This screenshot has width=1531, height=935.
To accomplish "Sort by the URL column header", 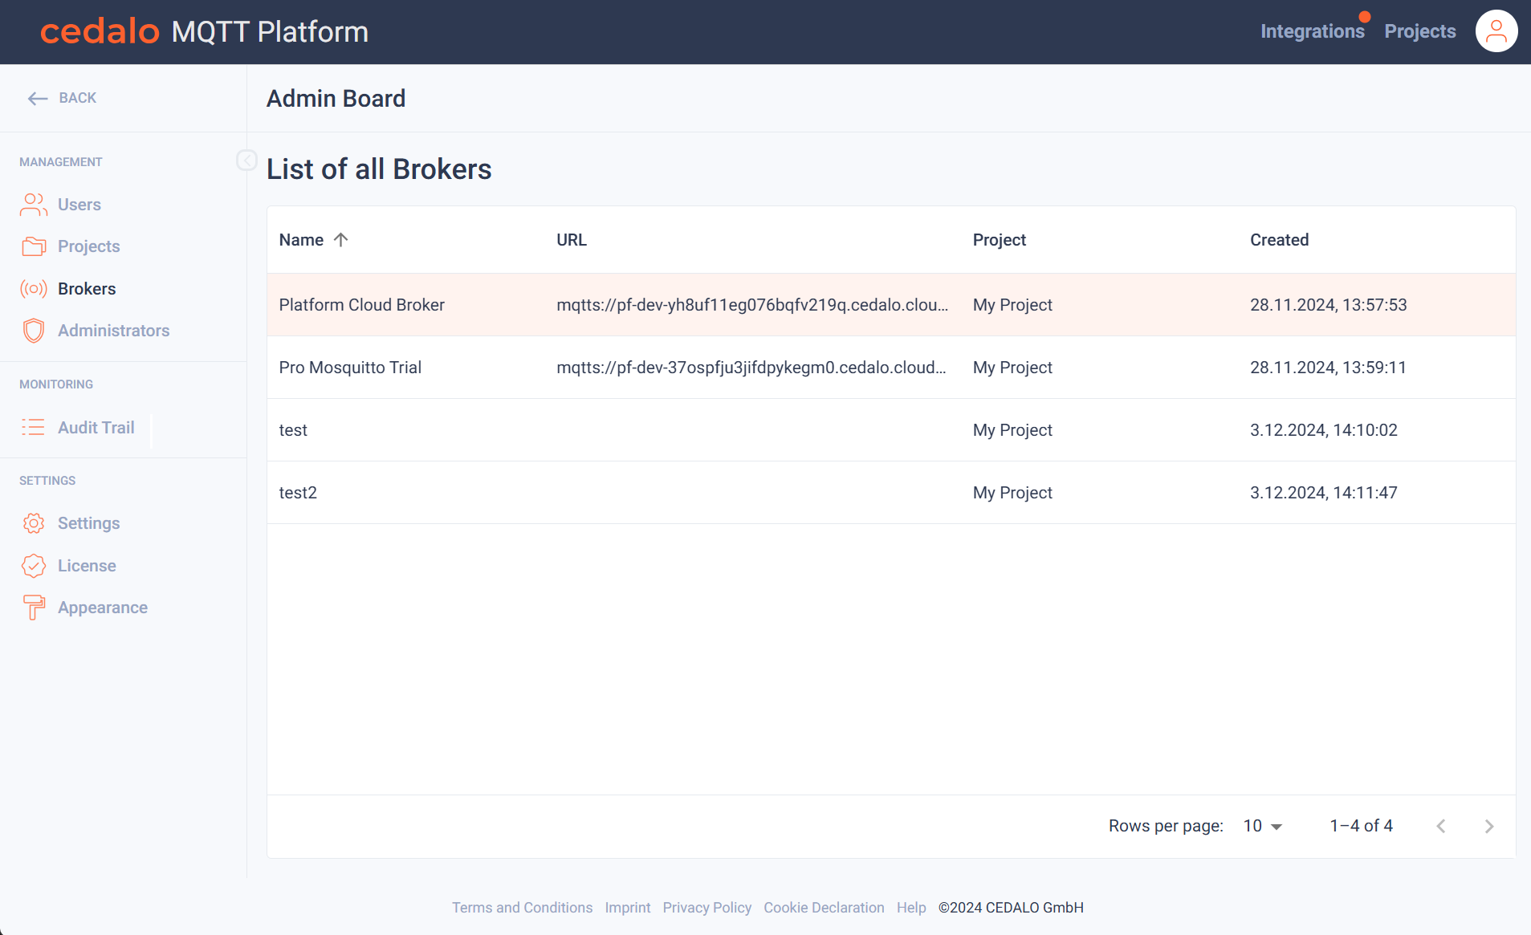I will click(572, 240).
